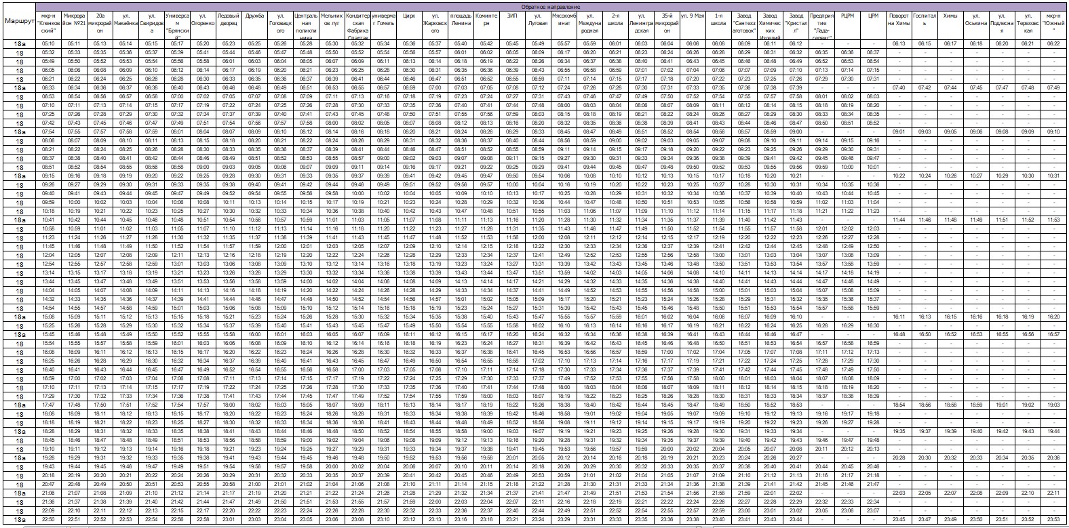This screenshot has width=1069, height=528.
Task: Click the ул. Жарковского header
Action: 435,25
